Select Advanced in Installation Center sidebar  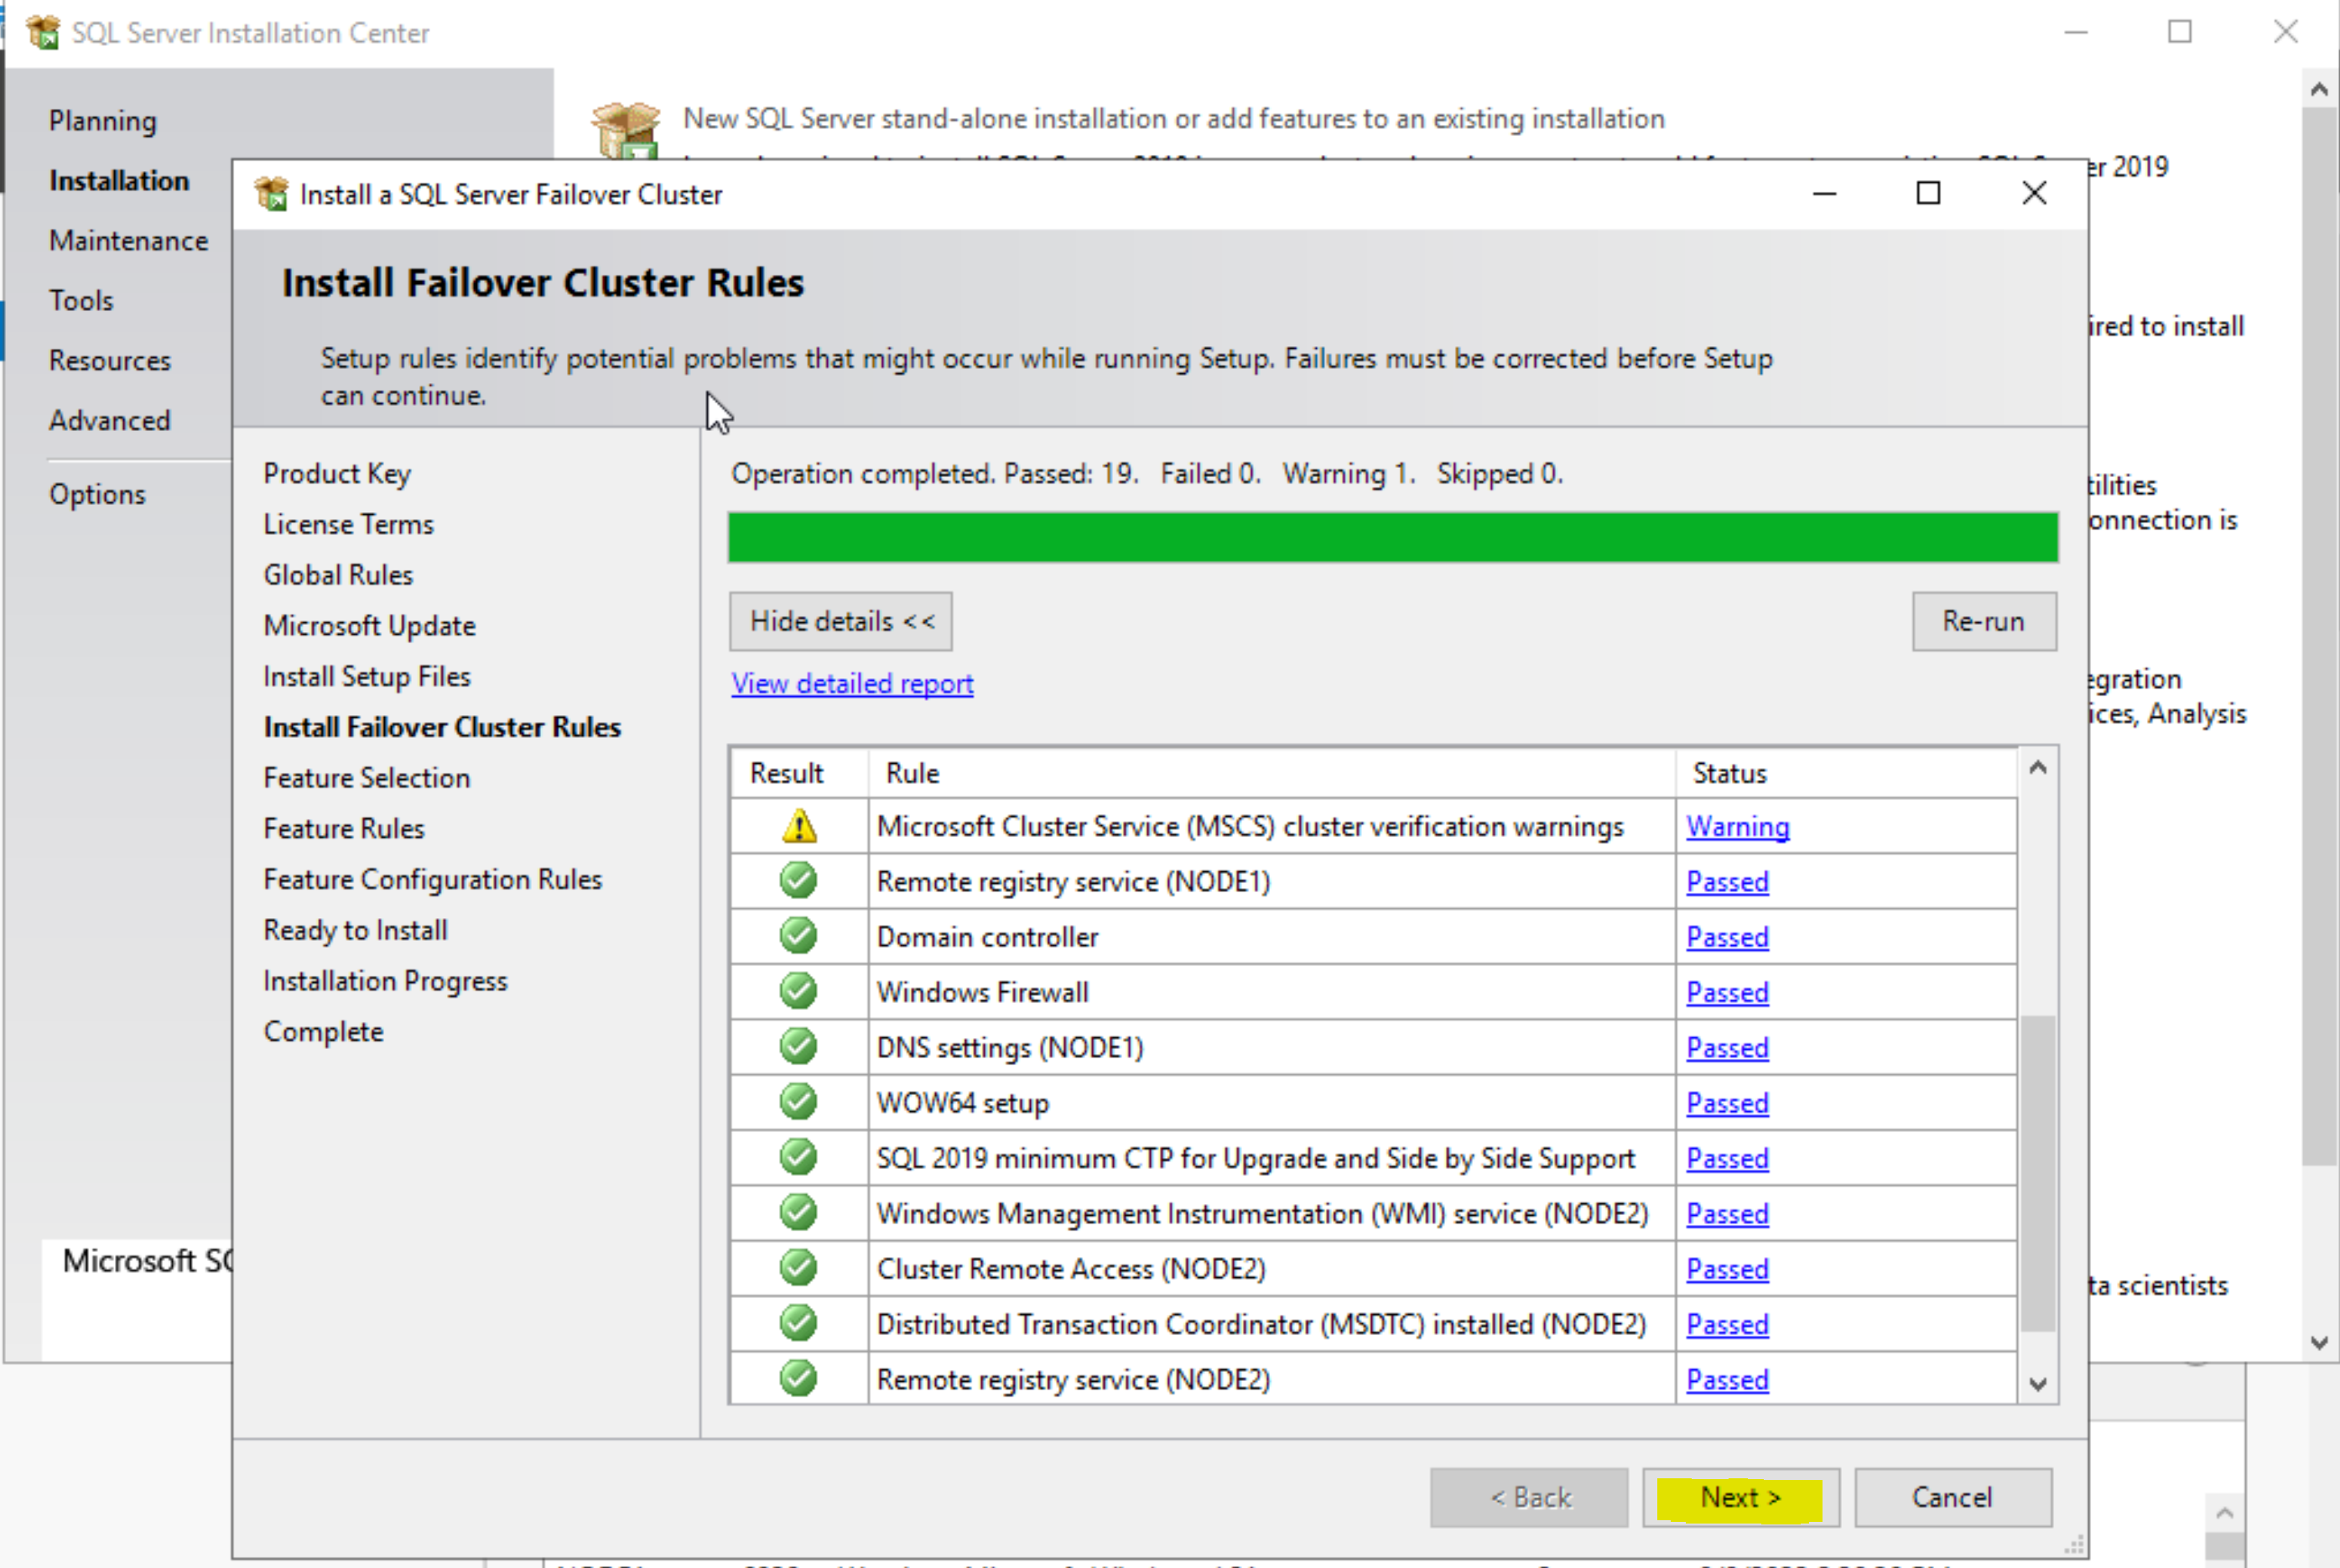pos(110,421)
